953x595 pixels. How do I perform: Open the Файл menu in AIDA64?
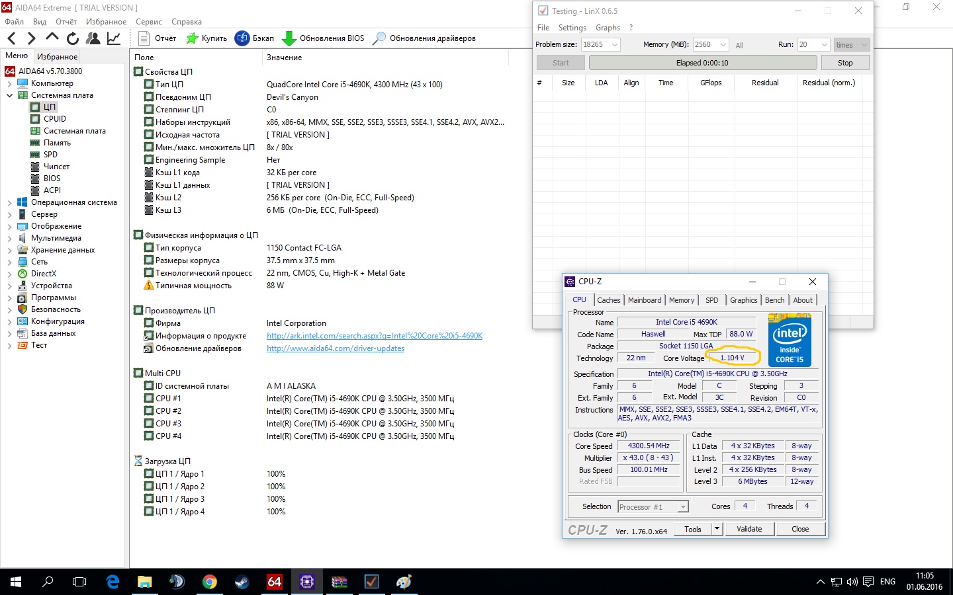14,22
